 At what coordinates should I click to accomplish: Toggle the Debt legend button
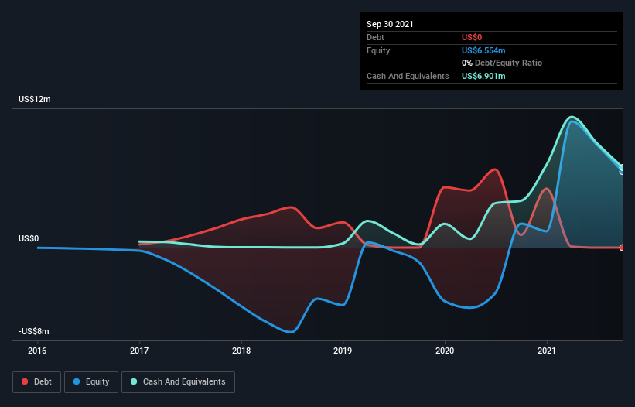(37, 382)
